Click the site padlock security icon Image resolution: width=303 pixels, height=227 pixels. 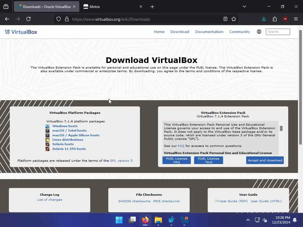click(x=67, y=19)
